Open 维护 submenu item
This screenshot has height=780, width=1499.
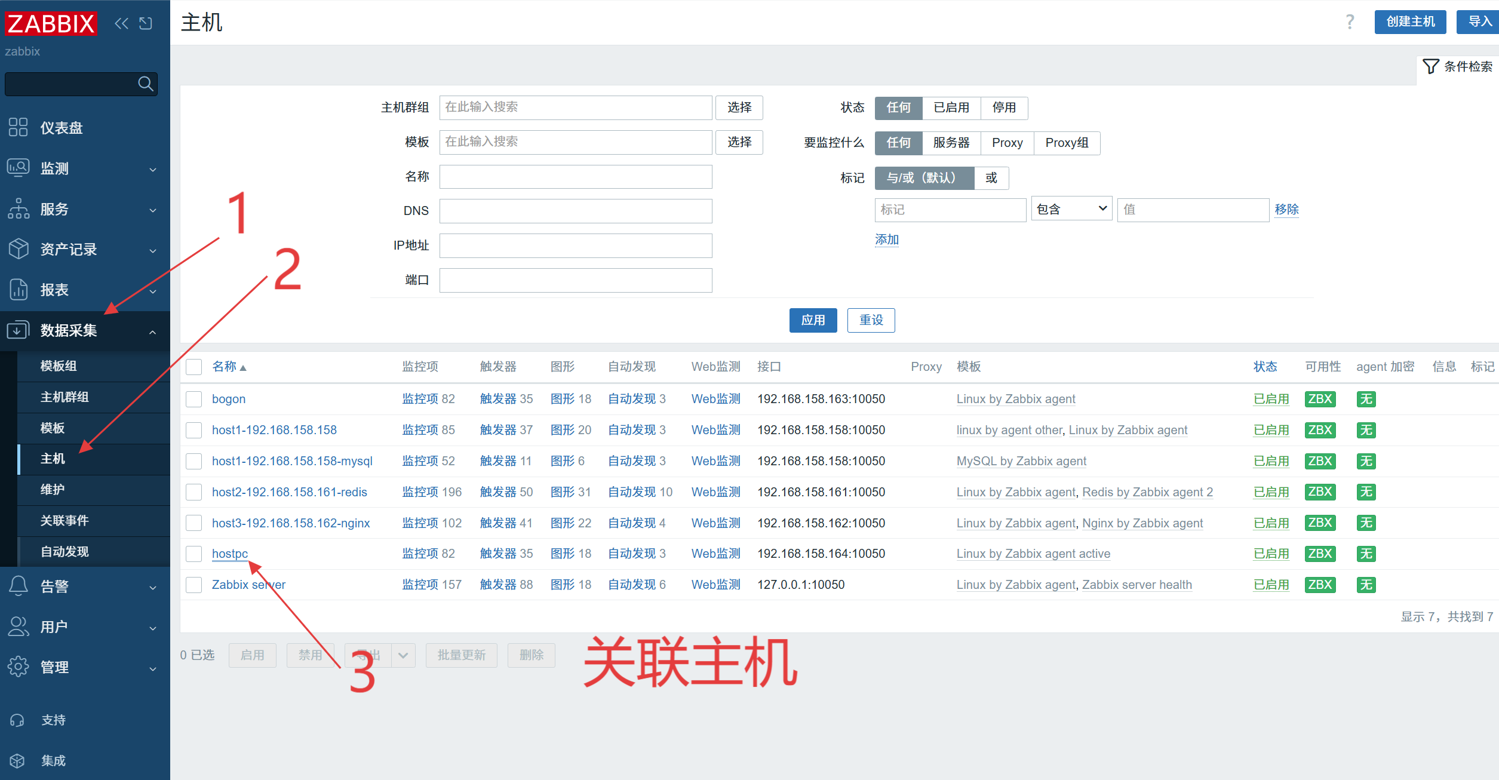94,490
